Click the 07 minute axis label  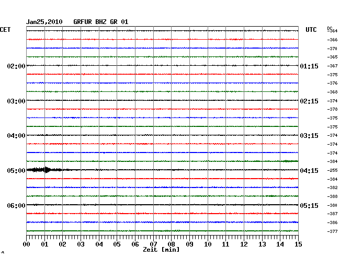tap(153, 244)
